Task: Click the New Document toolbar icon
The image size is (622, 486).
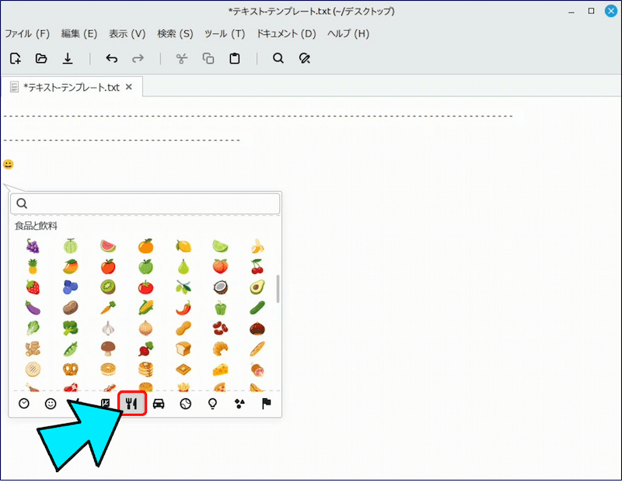Action: tap(16, 58)
